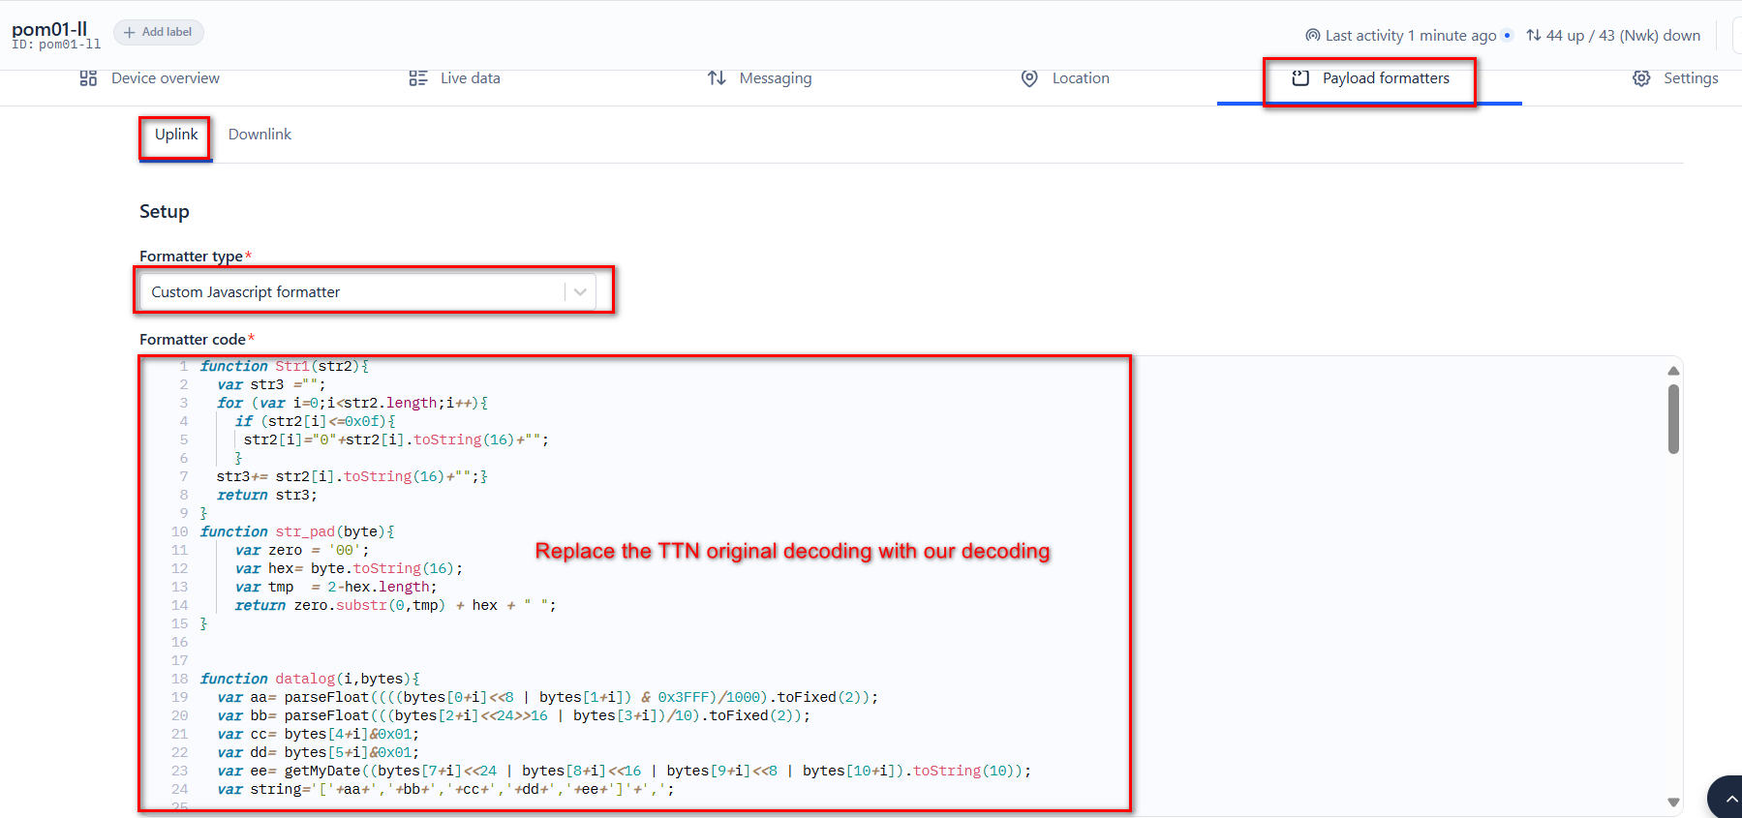Click code line "var zero = '00';"
The image size is (1742, 818).
coord(302,550)
